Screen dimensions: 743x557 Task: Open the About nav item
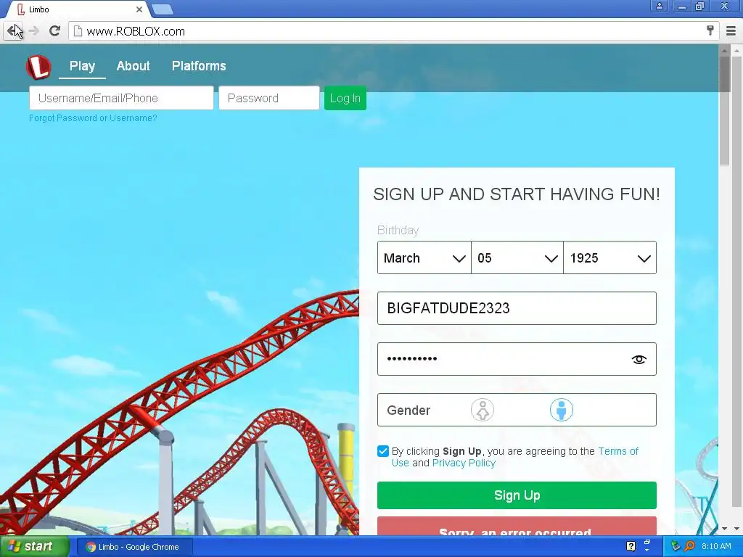pyautogui.click(x=134, y=66)
